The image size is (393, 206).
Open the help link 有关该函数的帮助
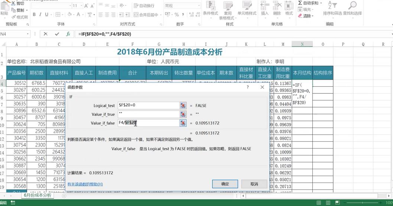pyautogui.click(x=85, y=184)
